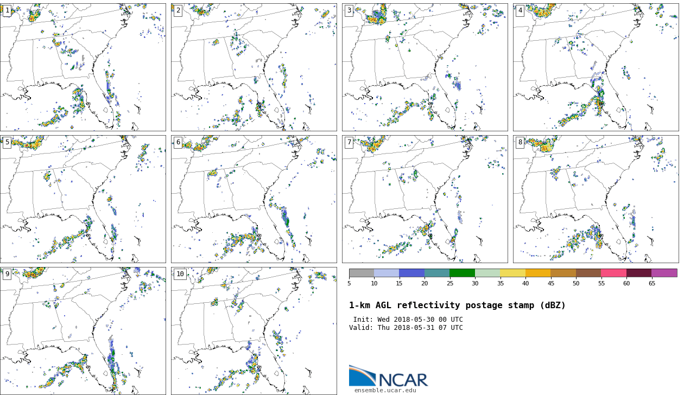The image size is (684, 395).
Task: Click the blue 15-20 dBZ swatch
Action: [412, 273]
